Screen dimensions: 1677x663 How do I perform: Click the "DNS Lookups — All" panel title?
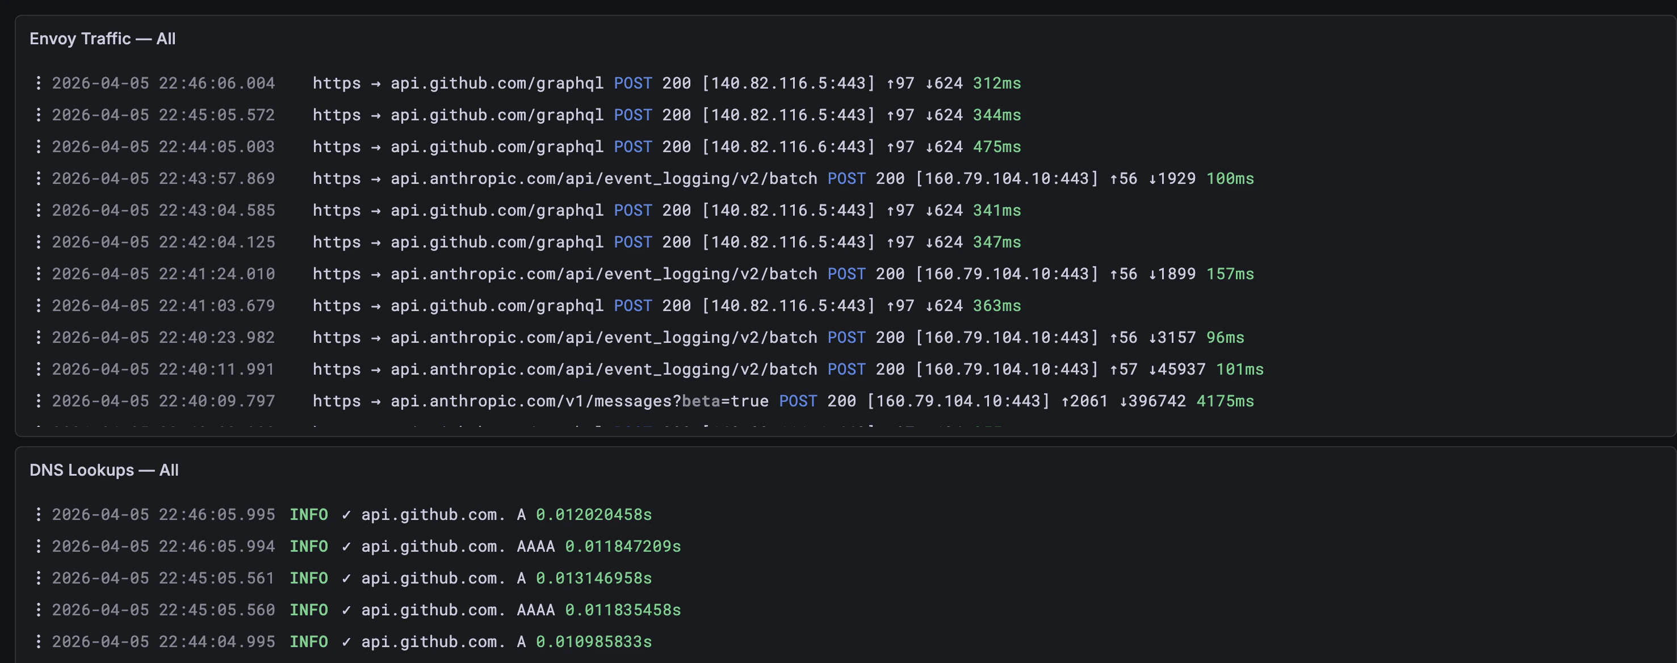104,471
